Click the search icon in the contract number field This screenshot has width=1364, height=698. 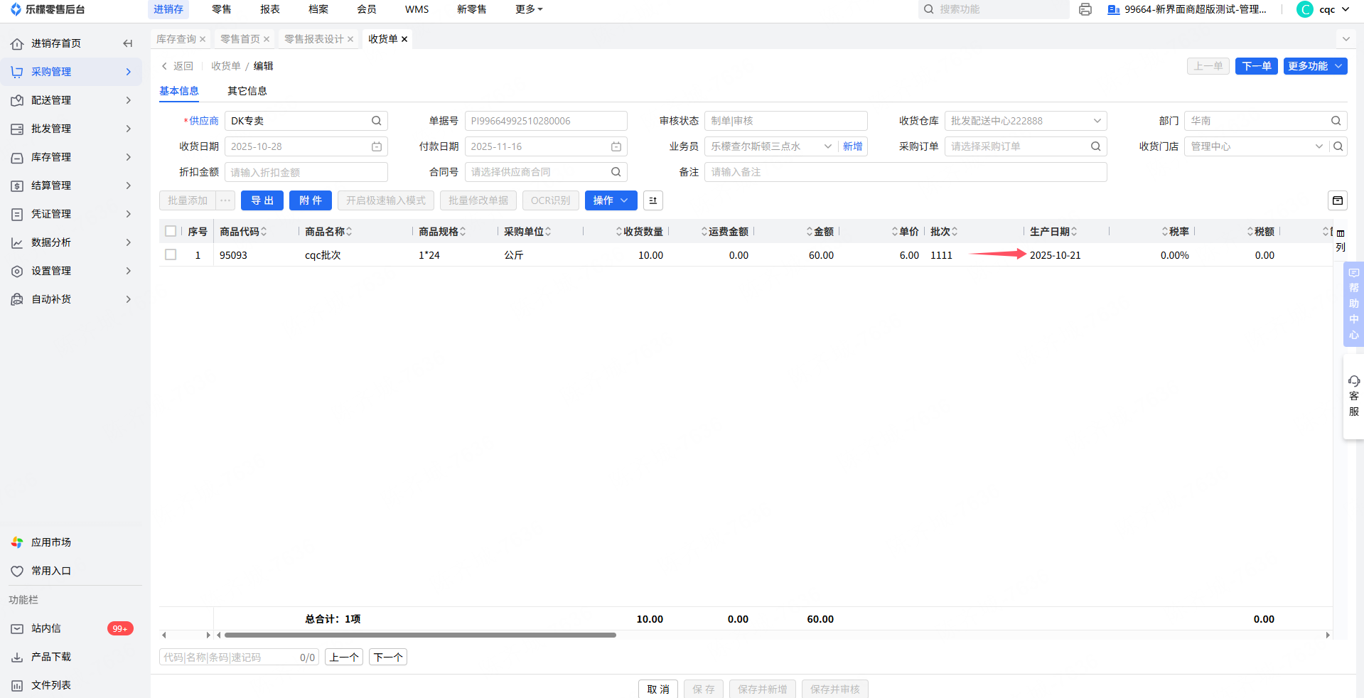point(616,172)
